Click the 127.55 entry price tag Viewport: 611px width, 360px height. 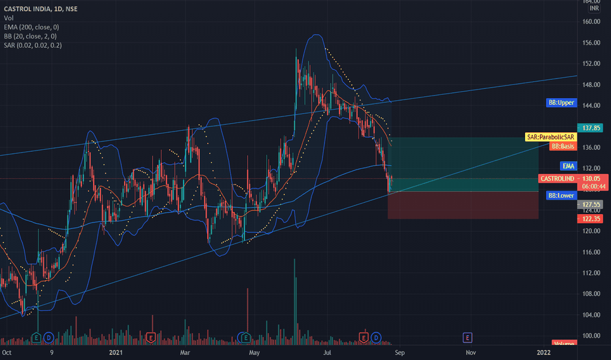pyautogui.click(x=590, y=204)
